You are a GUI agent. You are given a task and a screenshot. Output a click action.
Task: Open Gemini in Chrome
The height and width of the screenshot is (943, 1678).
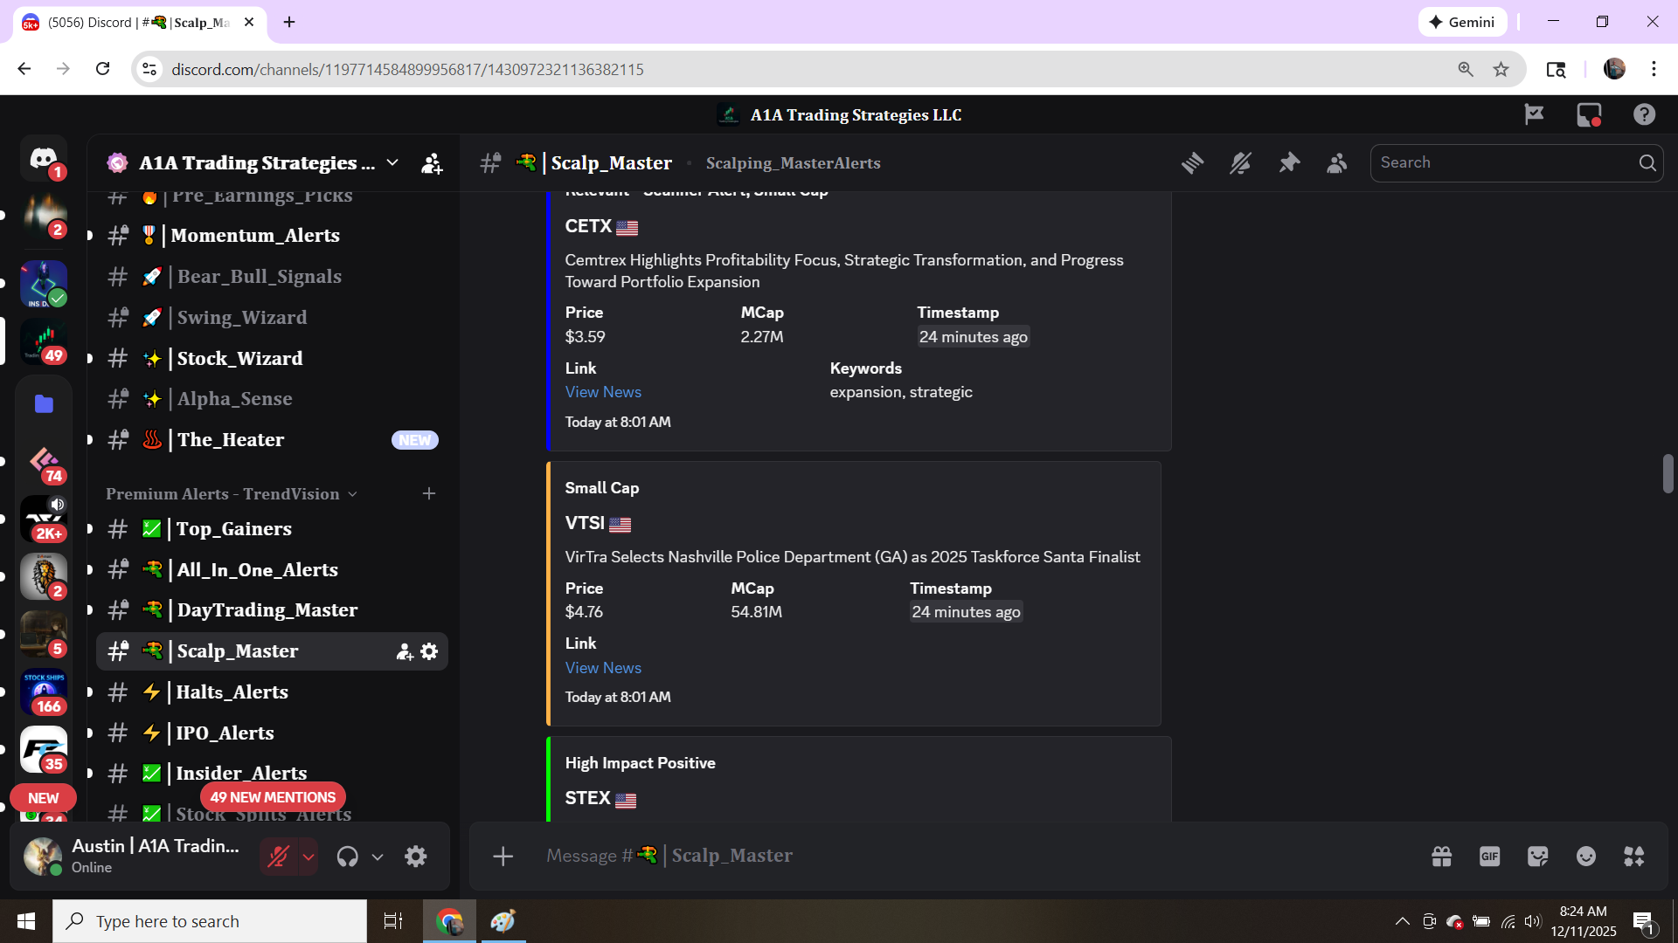pos(1462,22)
